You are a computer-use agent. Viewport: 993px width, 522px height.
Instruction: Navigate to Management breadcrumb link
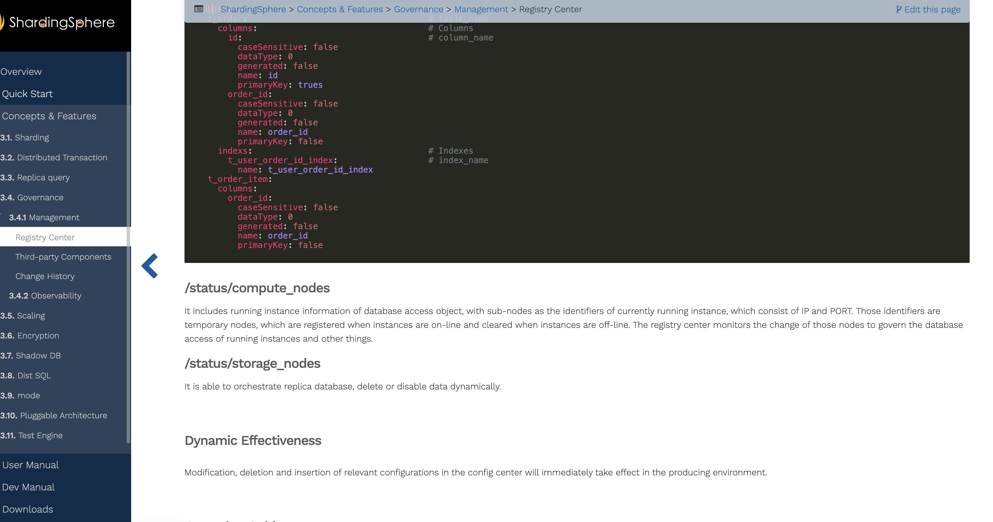coord(481,9)
